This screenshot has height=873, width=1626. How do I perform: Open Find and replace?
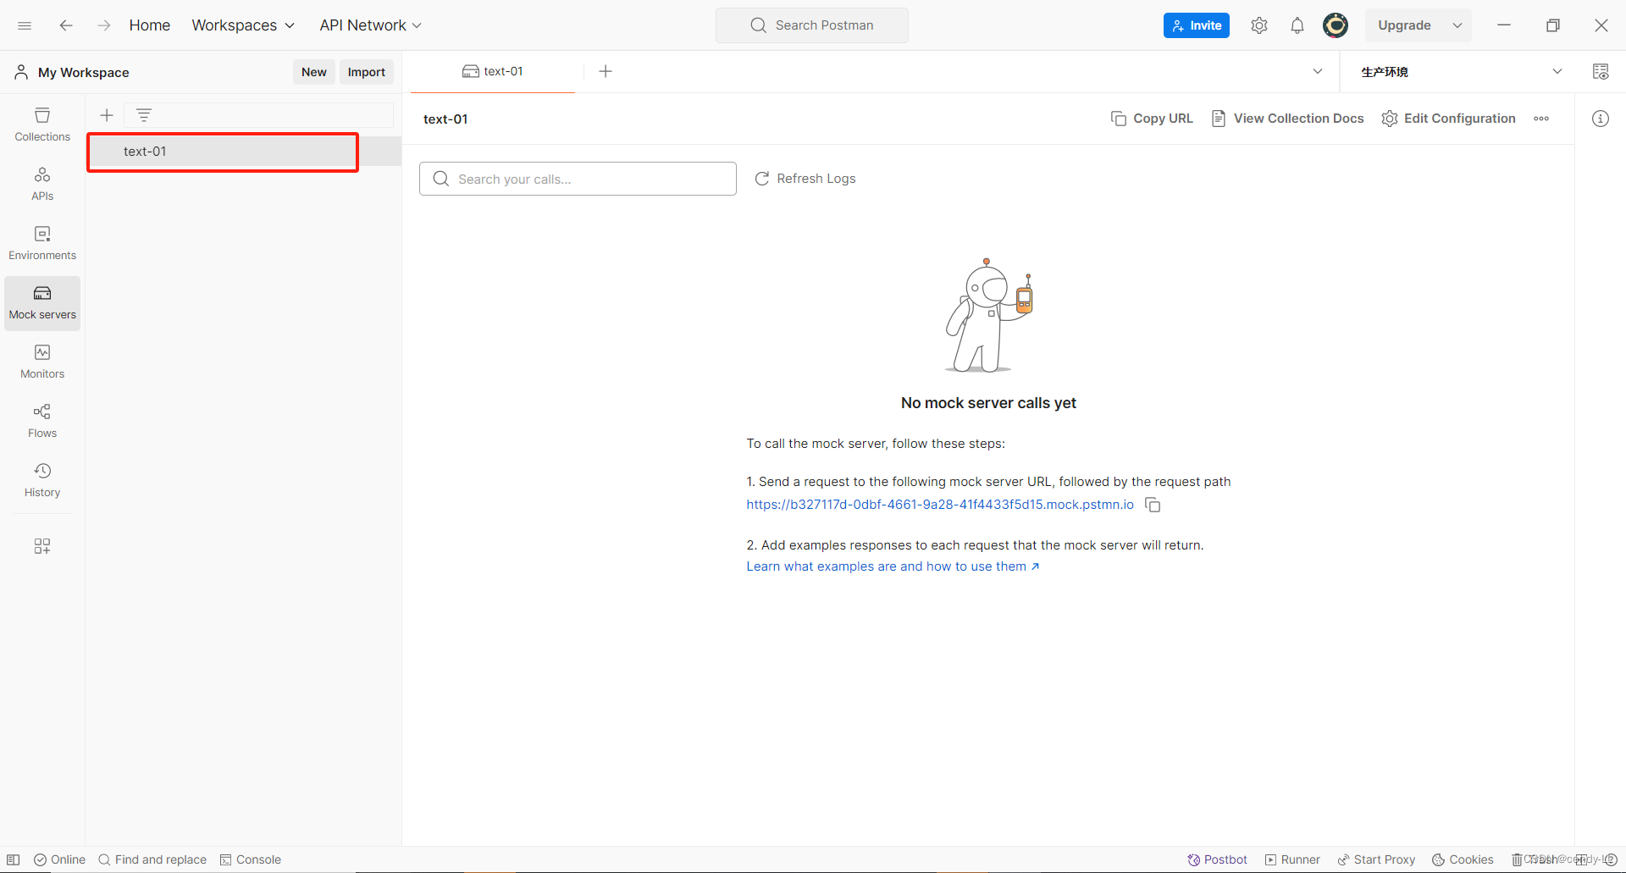pyautogui.click(x=152, y=859)
